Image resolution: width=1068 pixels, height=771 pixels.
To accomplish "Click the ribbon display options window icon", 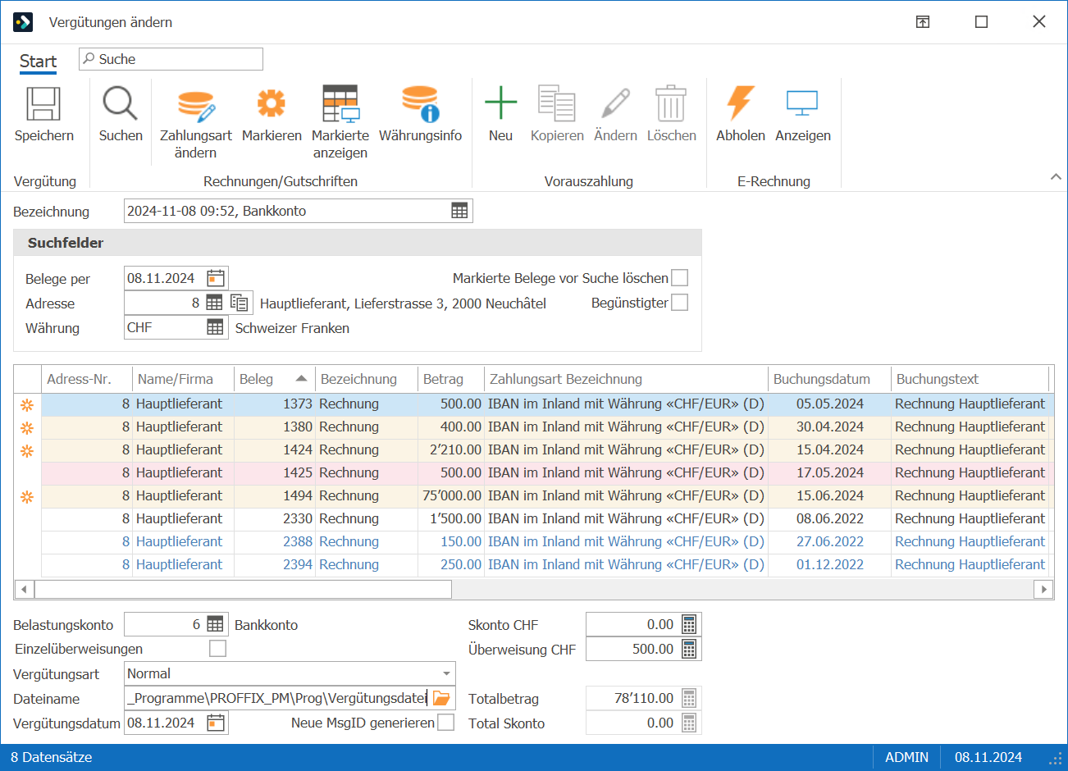I will coord(923,22).
